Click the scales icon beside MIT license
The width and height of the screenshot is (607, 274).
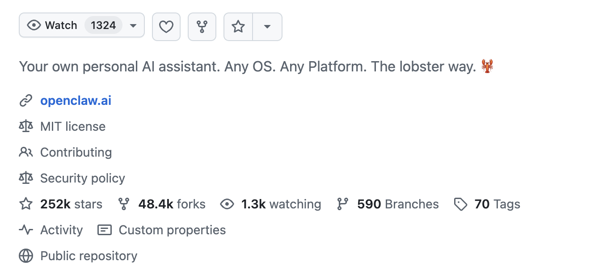(x=26, y=126)
